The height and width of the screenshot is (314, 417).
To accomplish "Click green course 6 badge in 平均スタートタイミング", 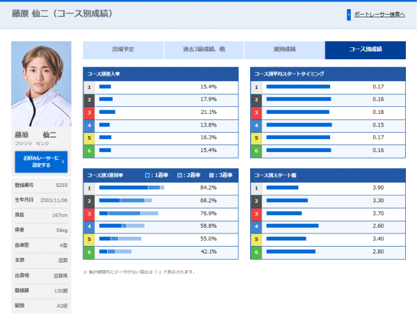I will pyautogui.click(x=256, y=151).
